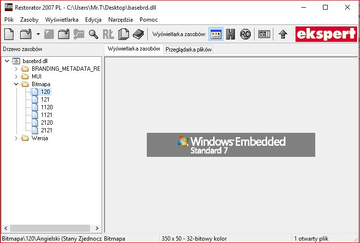Select basebrd.dll in resource tree

point(35,61)
